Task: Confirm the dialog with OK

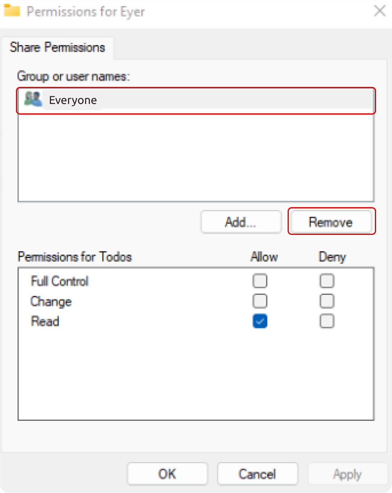Action: 167,474
